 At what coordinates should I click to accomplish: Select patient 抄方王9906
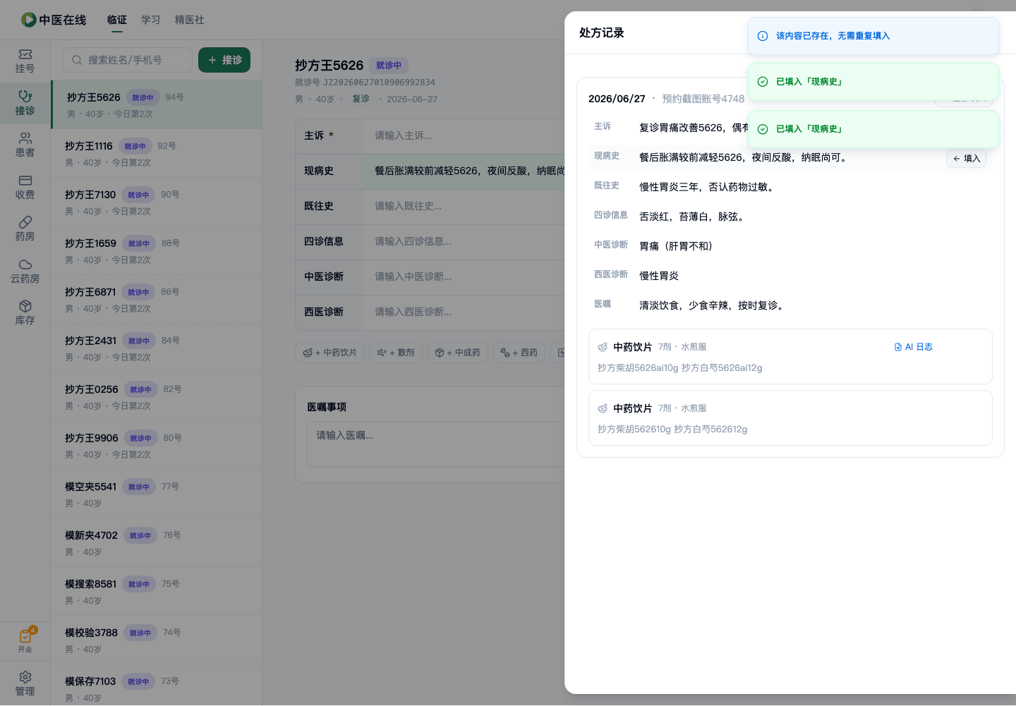tap(156, 445)
